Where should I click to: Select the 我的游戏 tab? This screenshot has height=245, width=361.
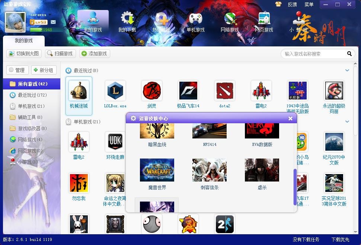point(24,40)
